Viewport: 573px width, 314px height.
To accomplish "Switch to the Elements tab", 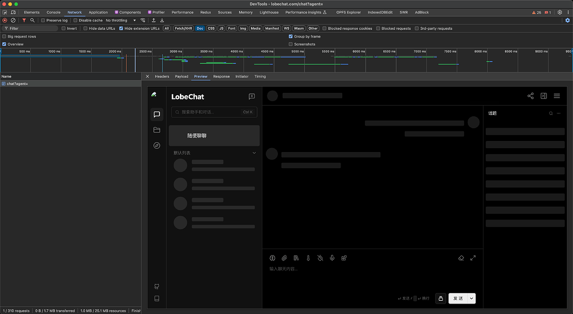I will (x=32, y=12).
